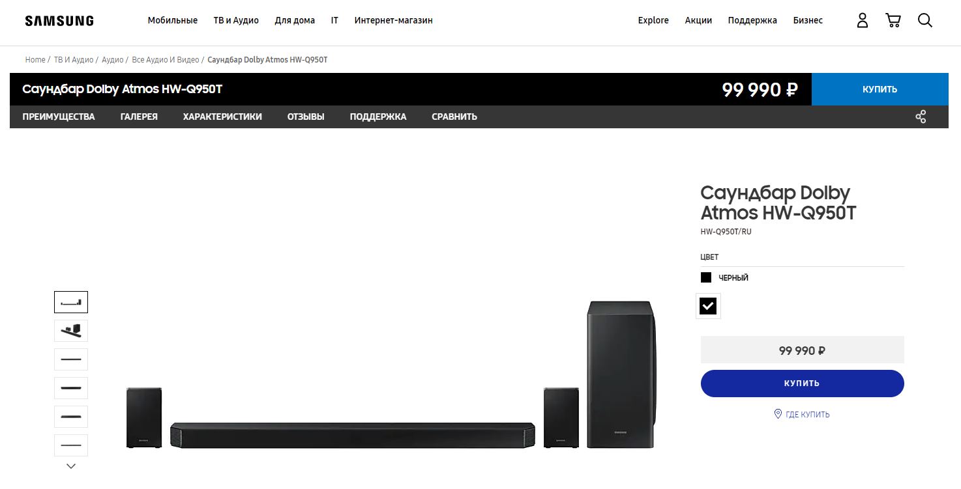This screenshot has height=489, width=961.
Task: Open Все Аудио И Видео breadcrumb link
Action: (x=166, y=60)
